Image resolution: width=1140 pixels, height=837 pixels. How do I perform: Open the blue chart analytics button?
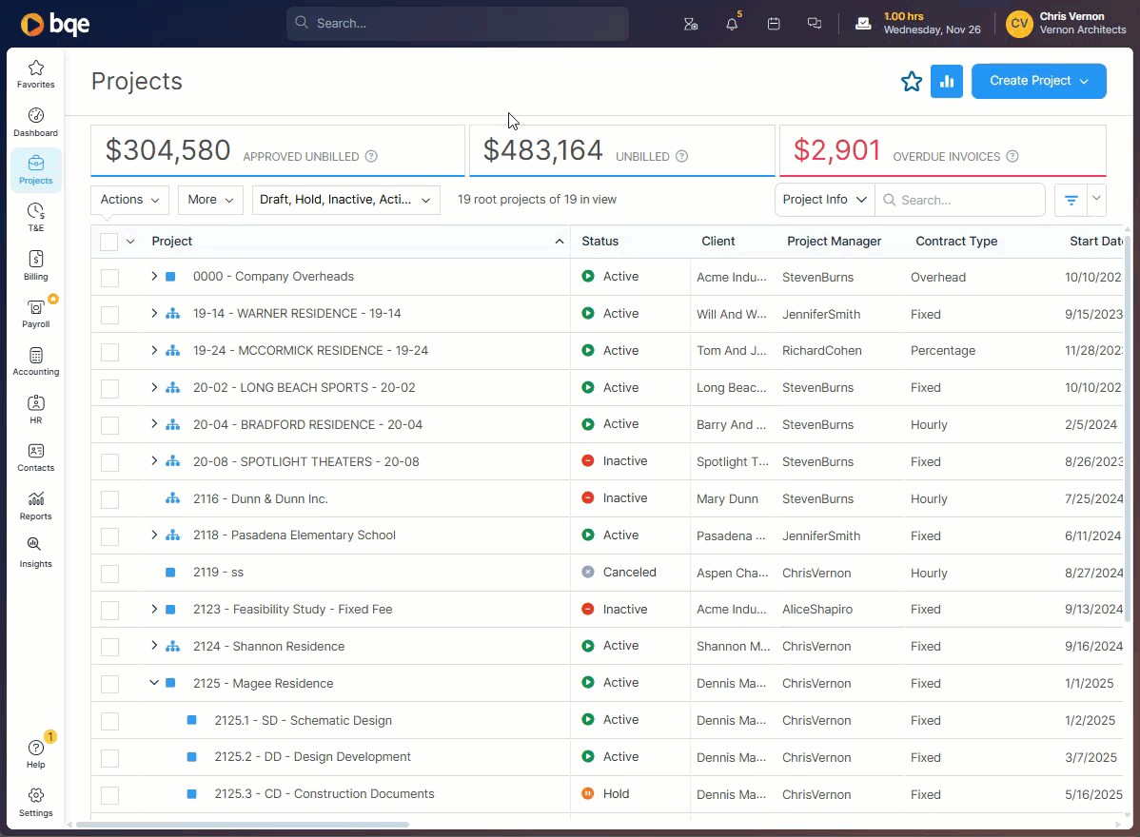[947, 82]
